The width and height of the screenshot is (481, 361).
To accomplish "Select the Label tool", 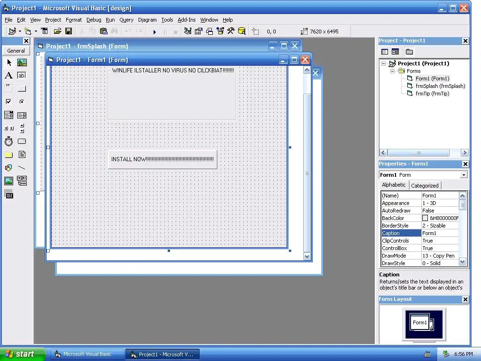I will click(9, 76).
